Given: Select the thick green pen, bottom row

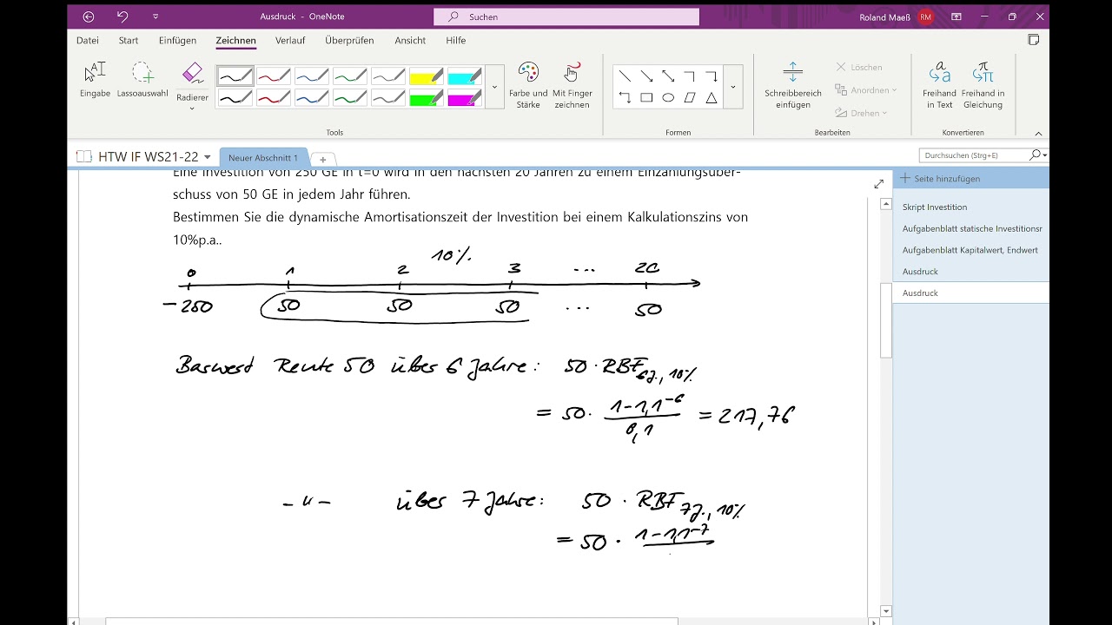Looking at the screenshot, I should click(x=349, y=97).
